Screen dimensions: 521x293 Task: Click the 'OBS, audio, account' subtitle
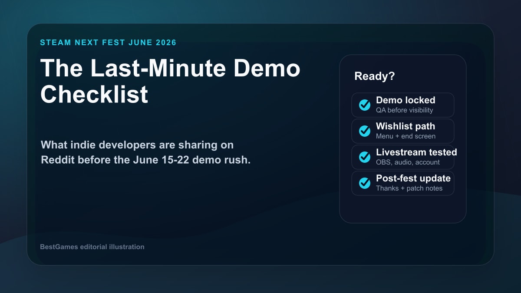[408, 162]
